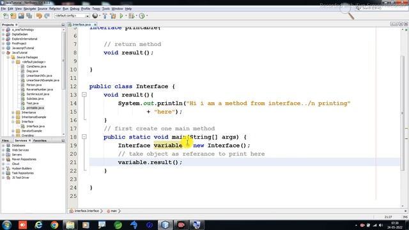Screen dimensions: 409x230
Task: Select ReverseNumber.java file
Action: [40, 89]
